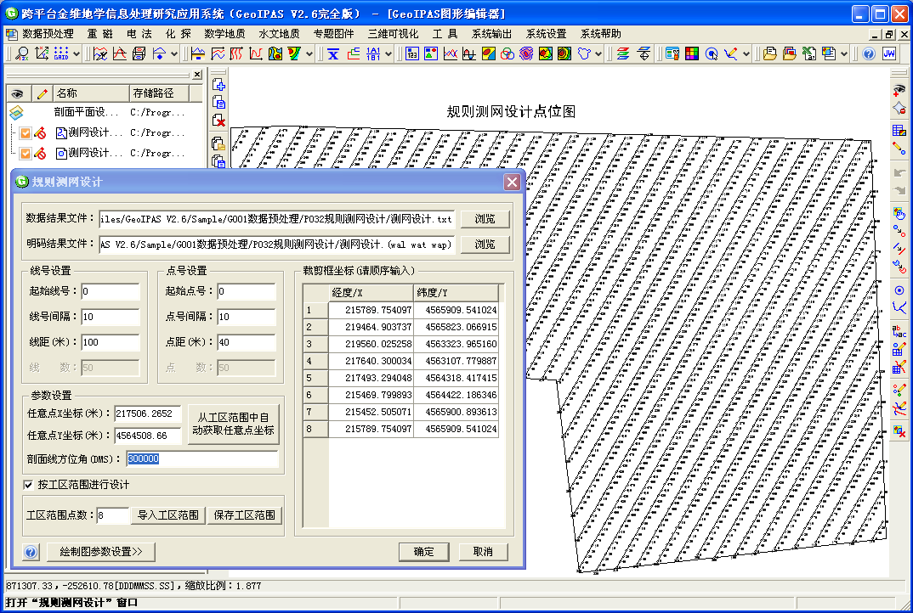Image resolution: width=913 pixels, height=613 pixels.
Task: Click the Excel spreadsheet toolbar icon
Action: 808,54
